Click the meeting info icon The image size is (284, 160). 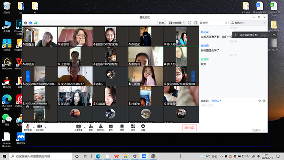click(26, 23)
